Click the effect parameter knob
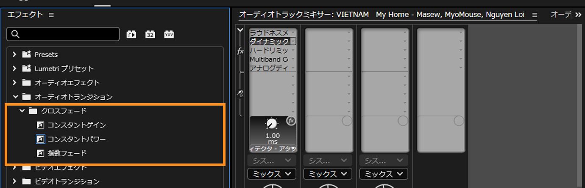Screen dimensions: 585x188 tap(272, 124)
